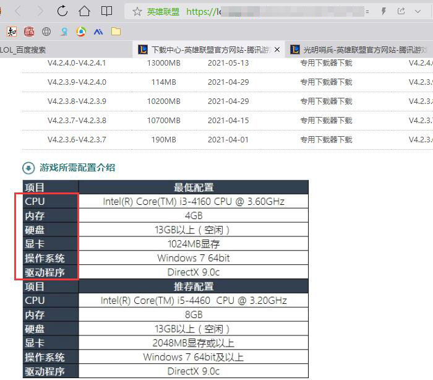The width and height of the screenshot is (433, 380).
Task: Click the browser back arrow
Action: pyautogui.click(x=18, y=11)
